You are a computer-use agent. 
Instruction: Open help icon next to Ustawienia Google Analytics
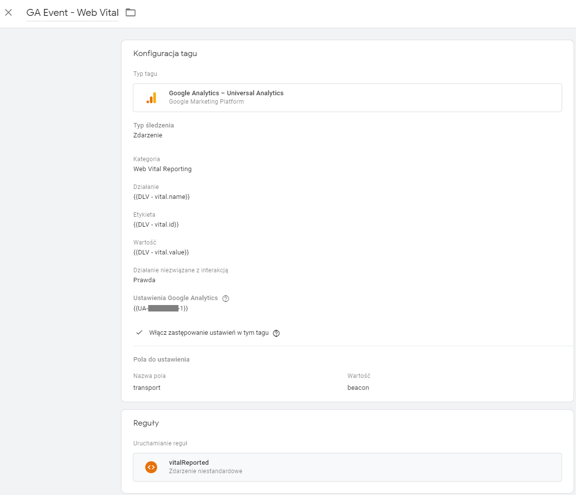(226, 299)
